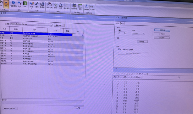Click the 分析空白 (Analyze blank) button
Screen dimensions: 193x114
tap(162, 30)
